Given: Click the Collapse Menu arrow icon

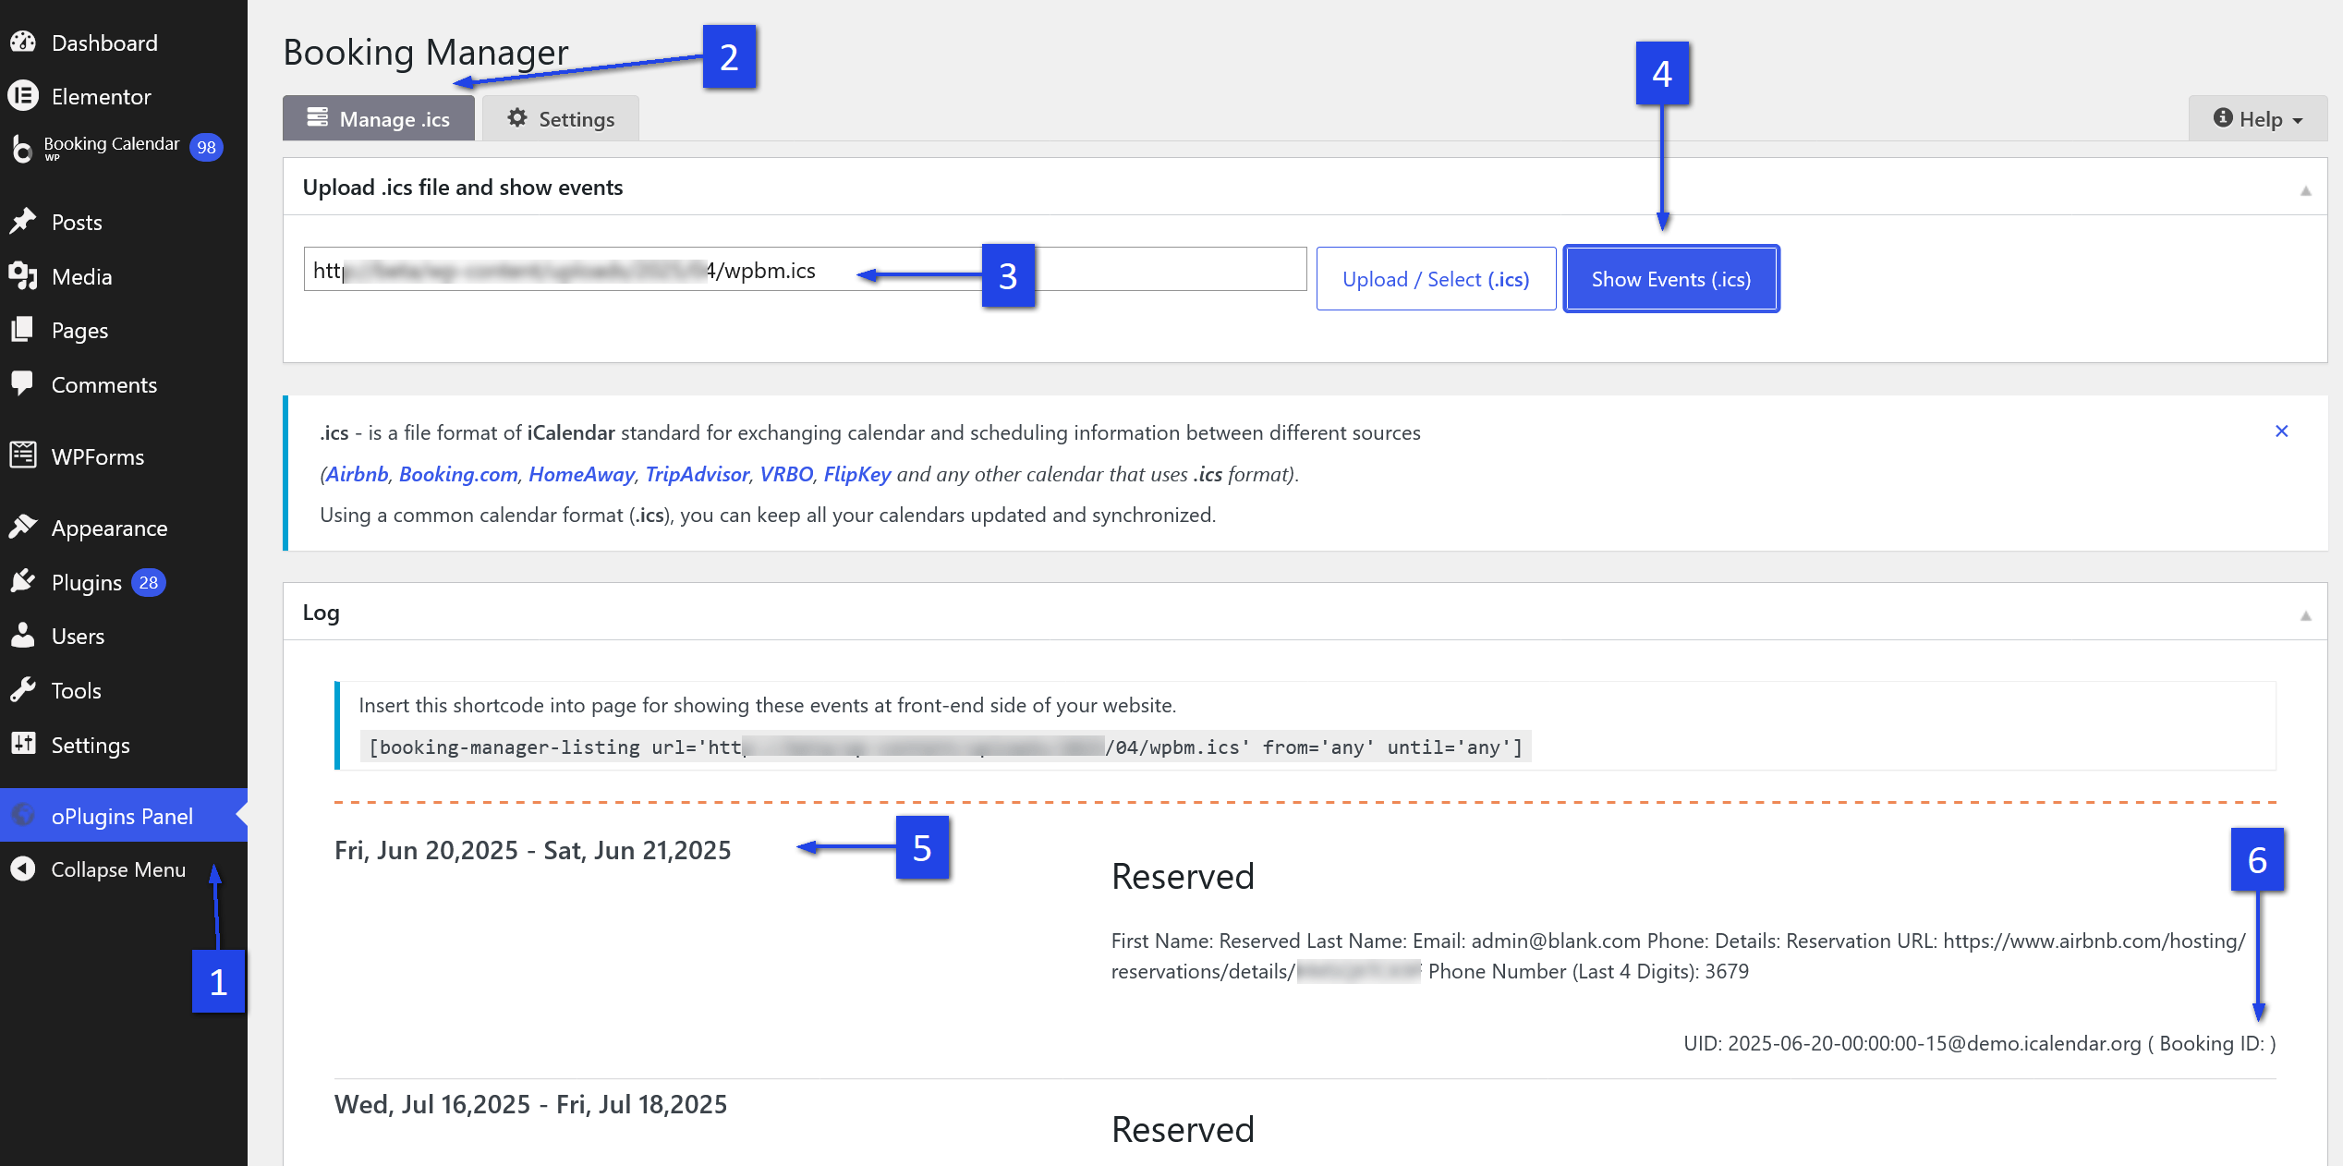Looking at the screenshot, I should click(23, 868).
